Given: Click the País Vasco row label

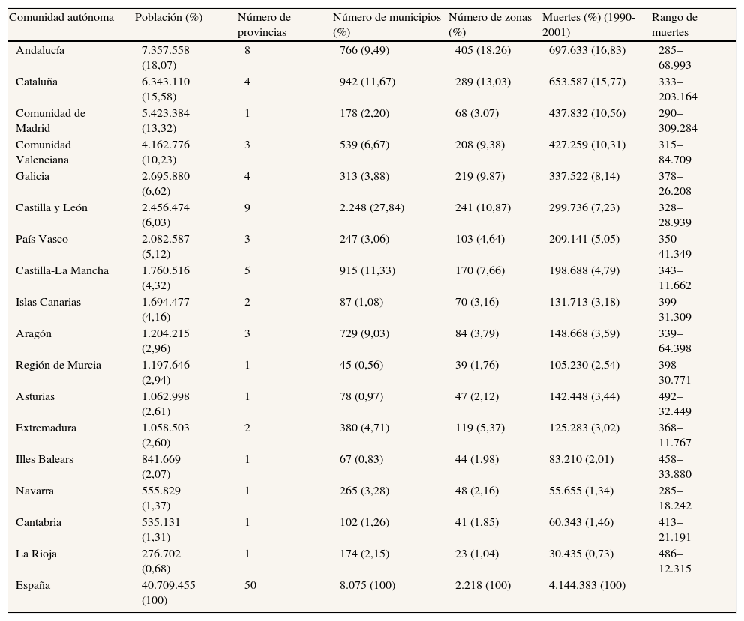Looking at the screenshot, I should 42,239.
